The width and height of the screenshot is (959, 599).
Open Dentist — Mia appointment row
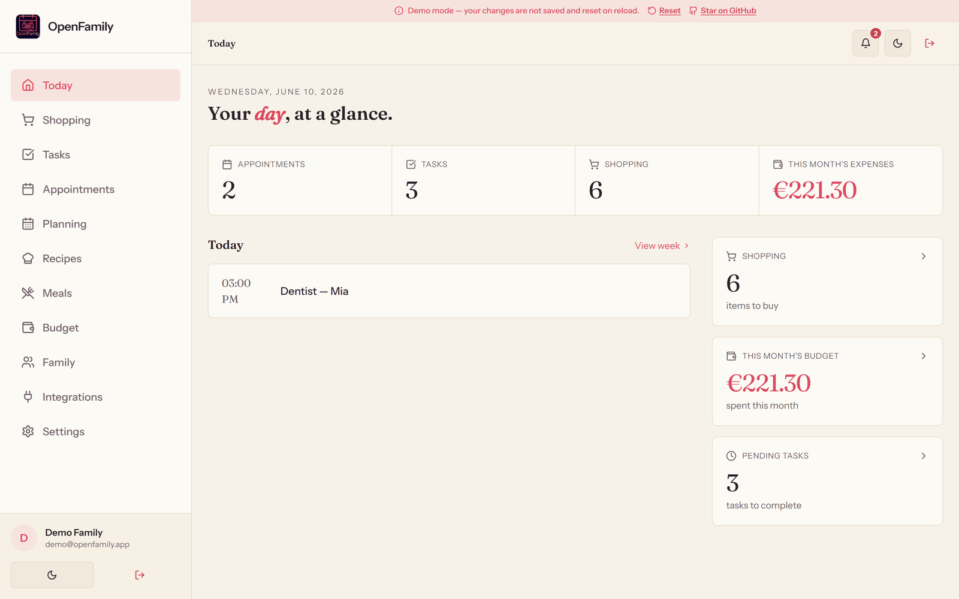(449, 291)
